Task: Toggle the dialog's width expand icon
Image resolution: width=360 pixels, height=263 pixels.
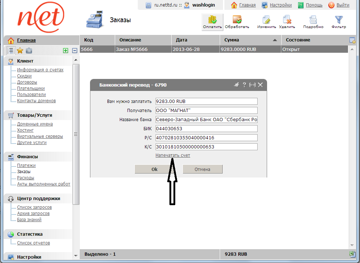Action: tap(252, 85)
